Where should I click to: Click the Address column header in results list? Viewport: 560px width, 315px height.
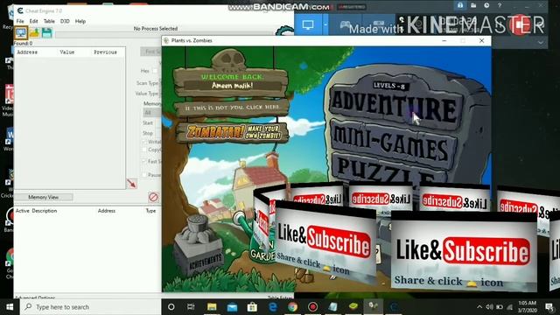click(x=27, y=52)
